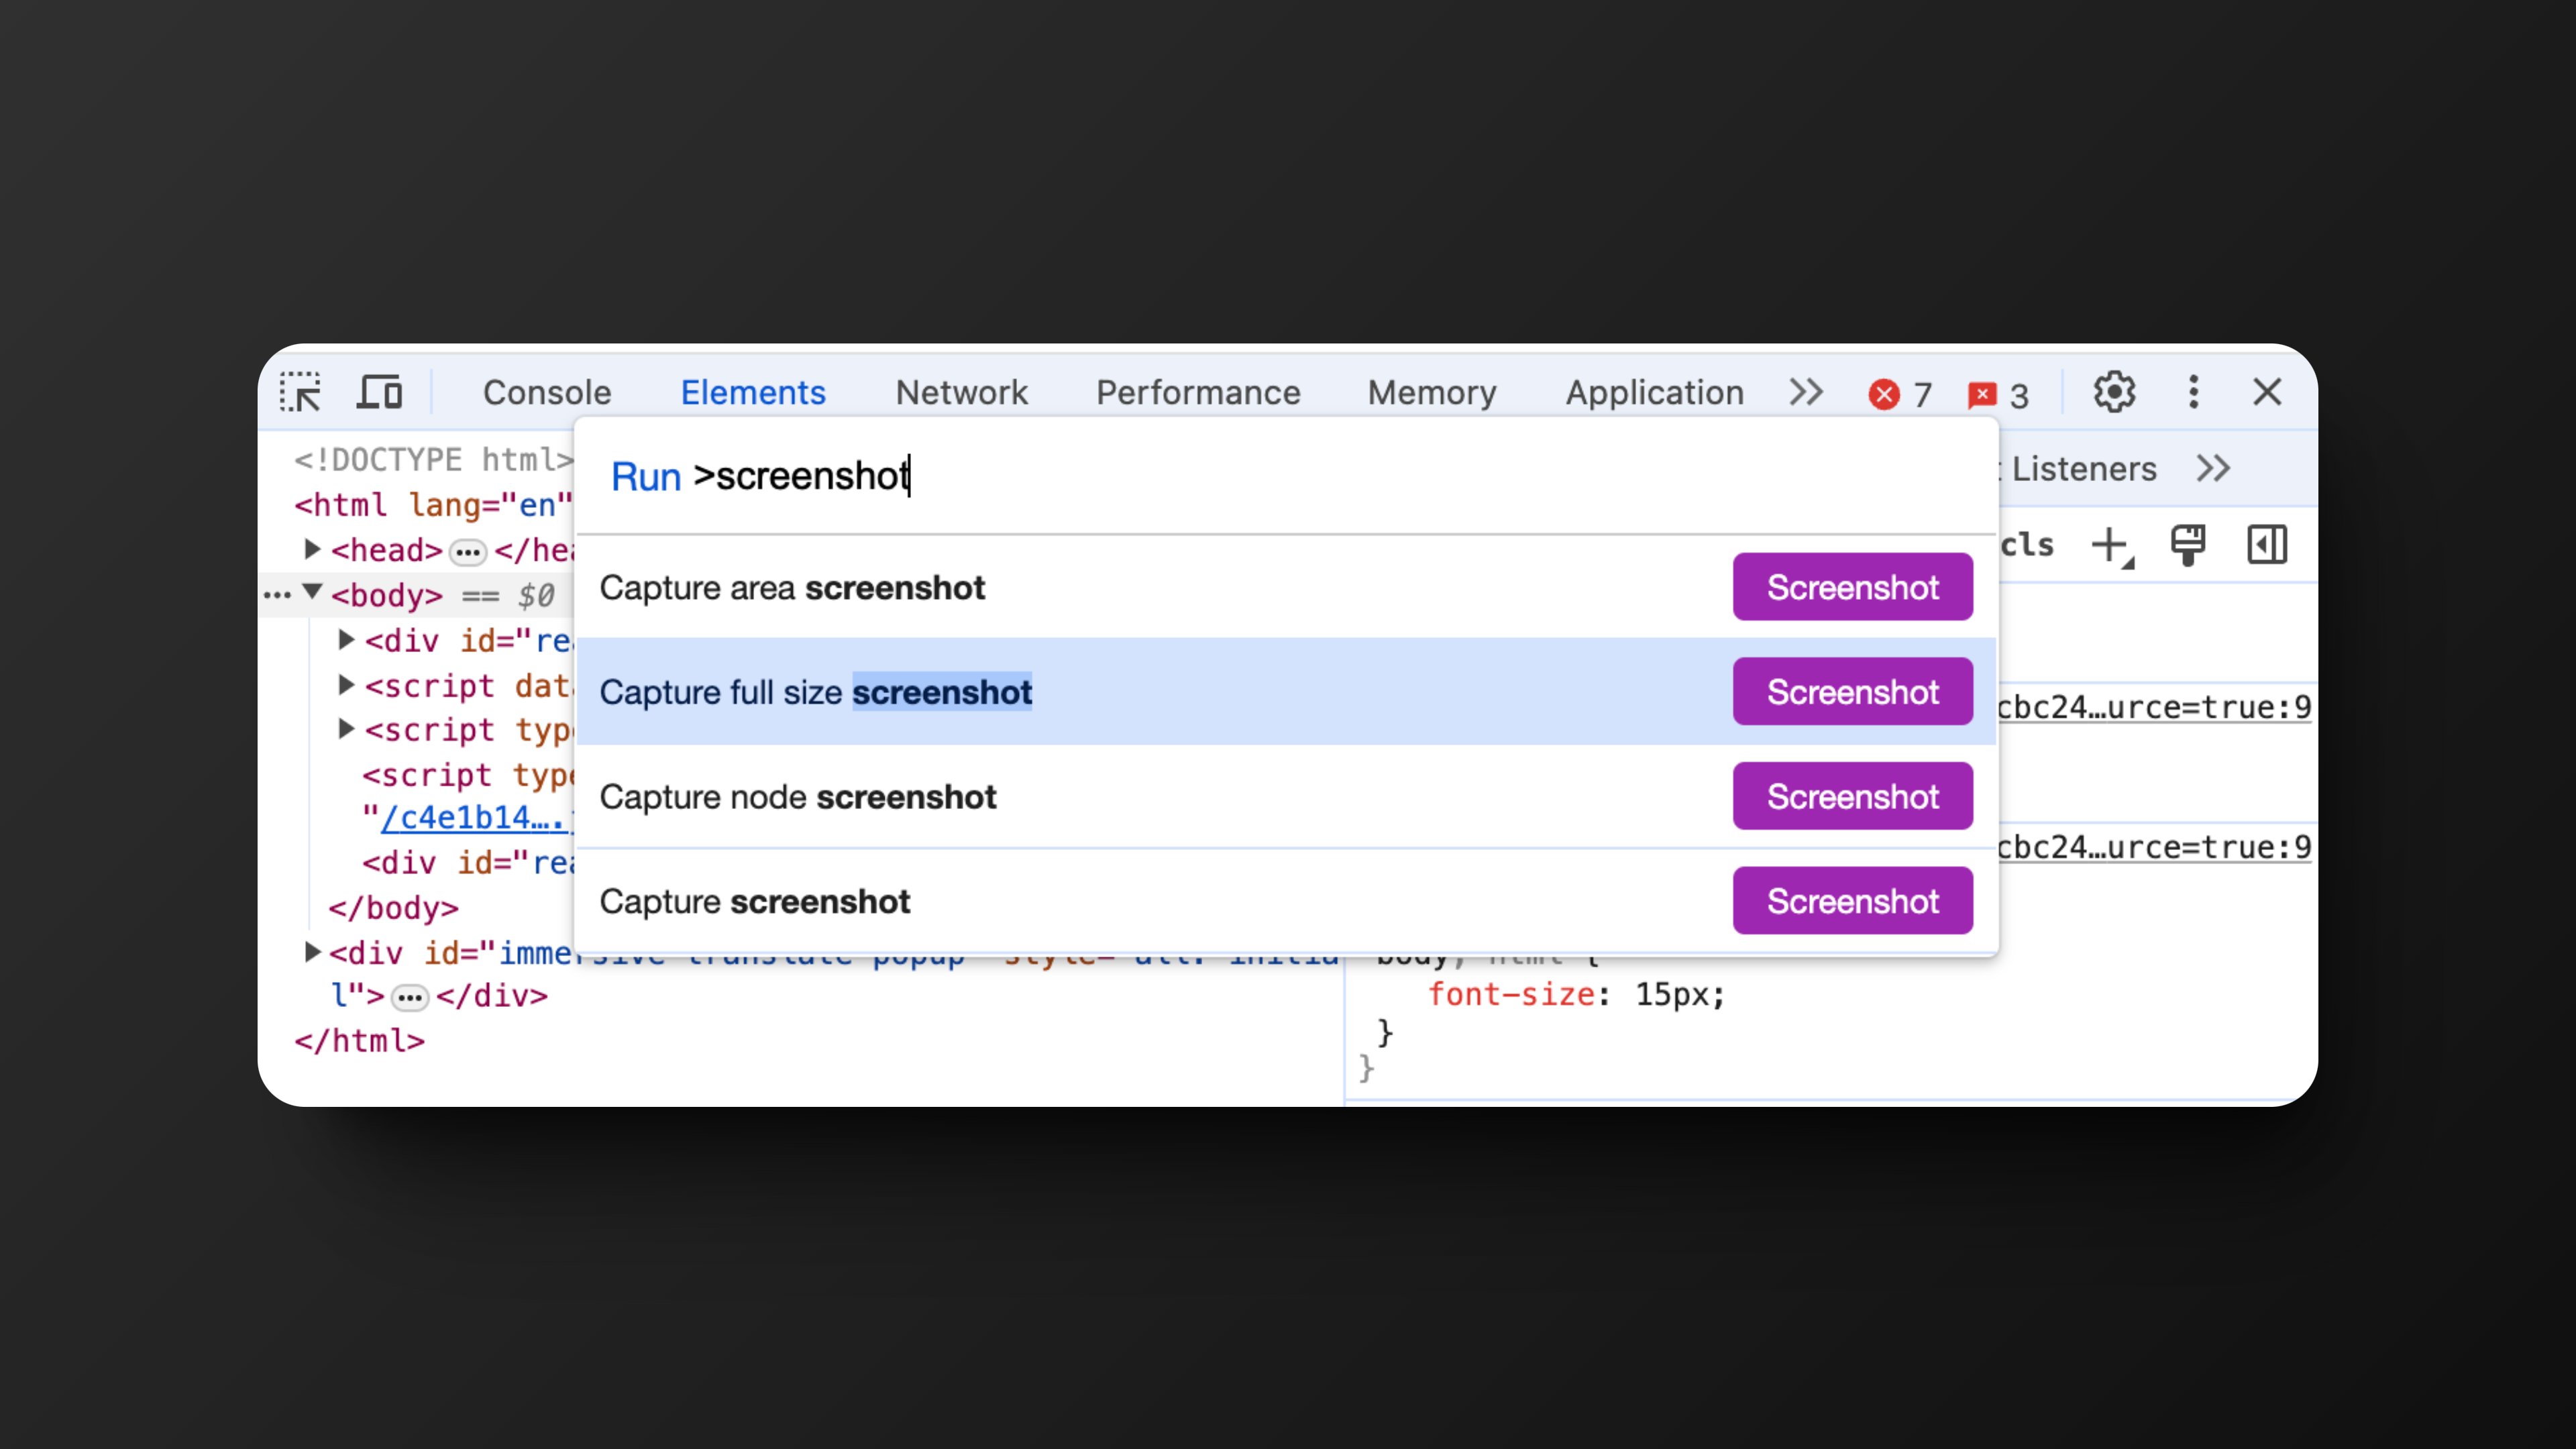Click the issues flag icon showing 3
Viewport: 2576px width, 1449px height.
(x=1981, y=395)
